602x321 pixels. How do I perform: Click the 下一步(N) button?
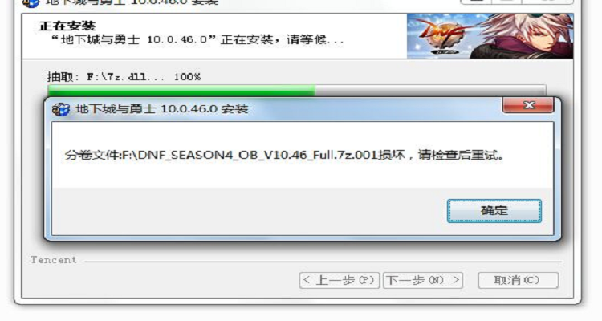(x=423, y=280)
